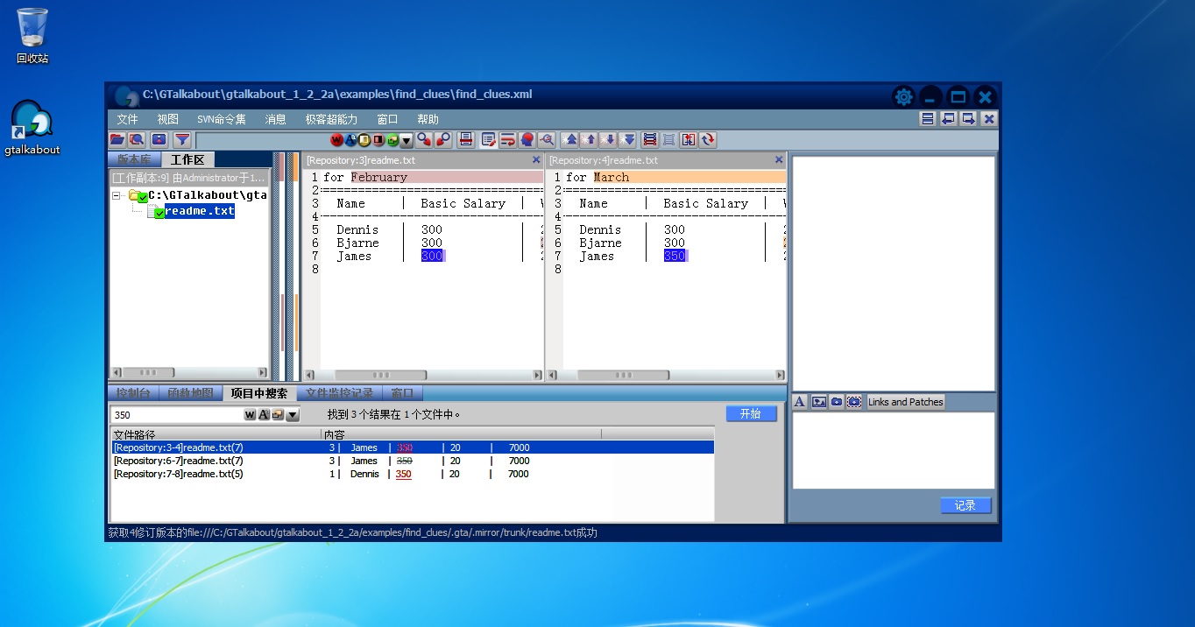Viewport: 1195px width, 627px height.
Task: Click the magnifier search toolbar icon beside the folder
Action: click(137, 139)
